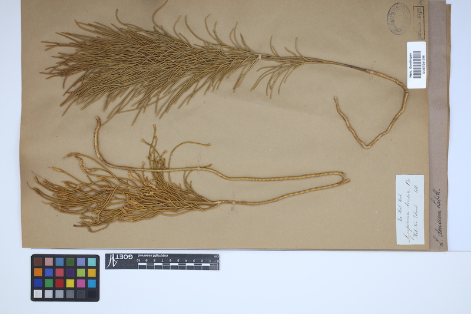This screenshot has width=471, height=314.
Task: Choose the magenta swatch on the color chart
Action: (x=81, y=283)
